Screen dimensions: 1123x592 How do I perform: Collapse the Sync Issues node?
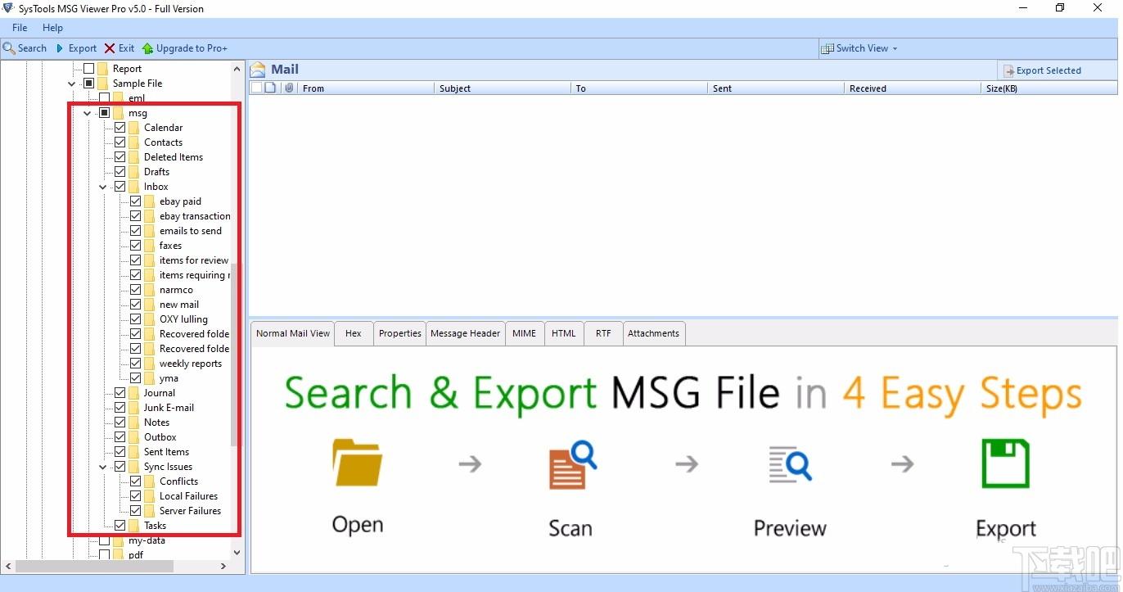coord(103,467)
